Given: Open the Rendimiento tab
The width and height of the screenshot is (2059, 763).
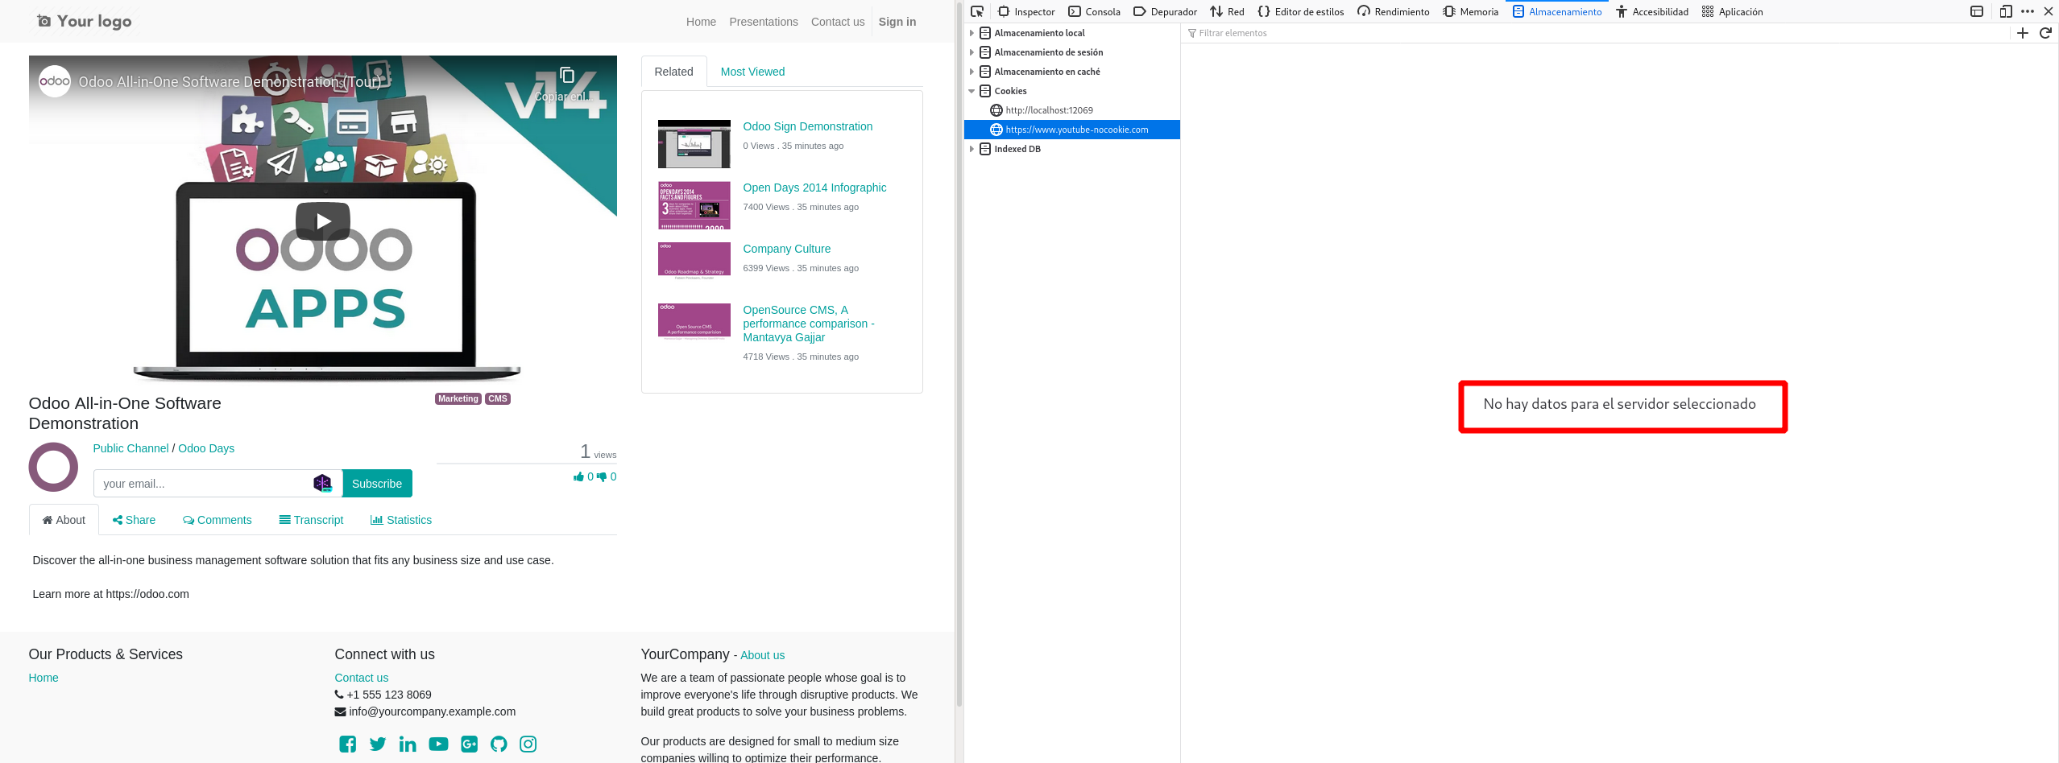Looking at the screenshot, I should [1394, 11].
